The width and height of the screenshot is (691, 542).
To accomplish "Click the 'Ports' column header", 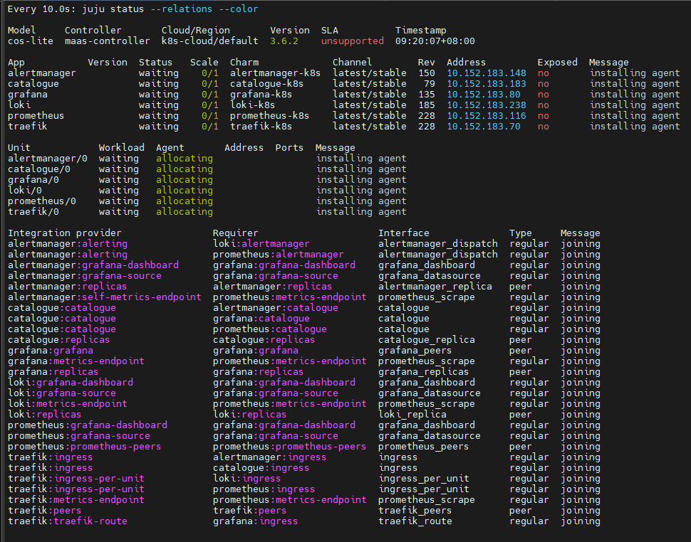I will click(x=289, y=148).
